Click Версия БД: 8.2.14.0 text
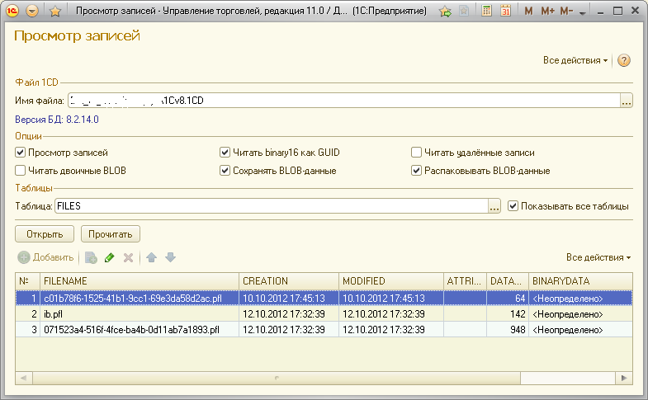The height and width of the screenshot is (400, 648). 57,120
